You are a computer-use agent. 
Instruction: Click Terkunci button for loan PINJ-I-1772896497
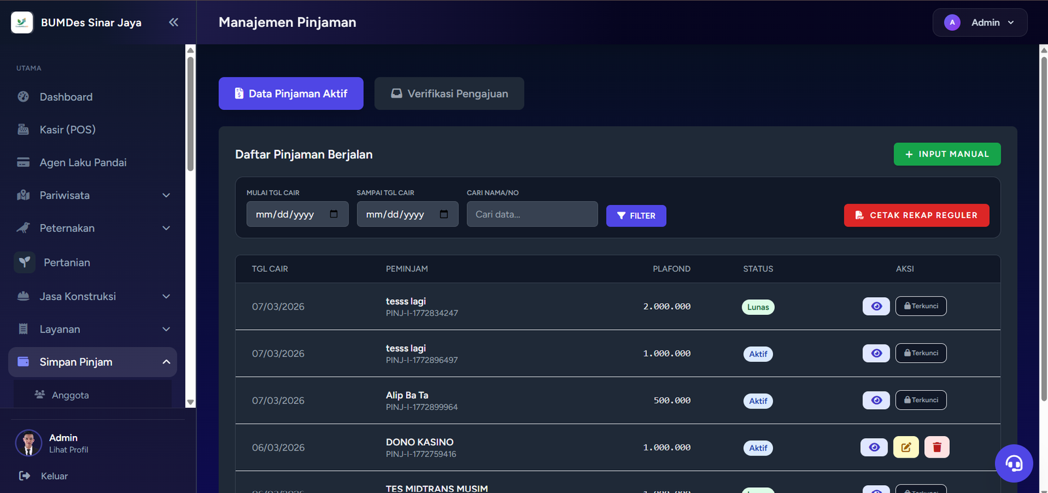(921, 353)
